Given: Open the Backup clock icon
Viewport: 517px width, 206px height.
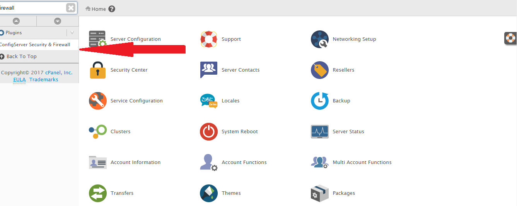Looking at the screenshot, I should pyautogui.click(x=320, y=101).
